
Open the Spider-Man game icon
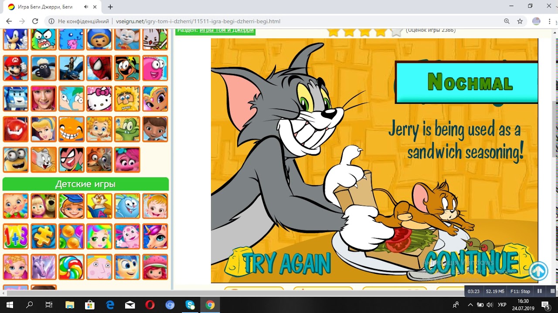(99, 68)
